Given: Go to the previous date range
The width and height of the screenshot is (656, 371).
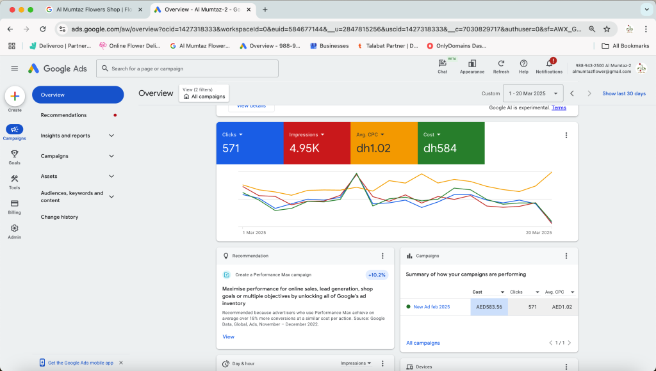Looking at the screenshot, I should pos(572,93).
